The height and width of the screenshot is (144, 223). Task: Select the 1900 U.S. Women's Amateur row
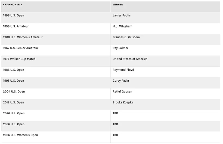(x=23, y=37)
